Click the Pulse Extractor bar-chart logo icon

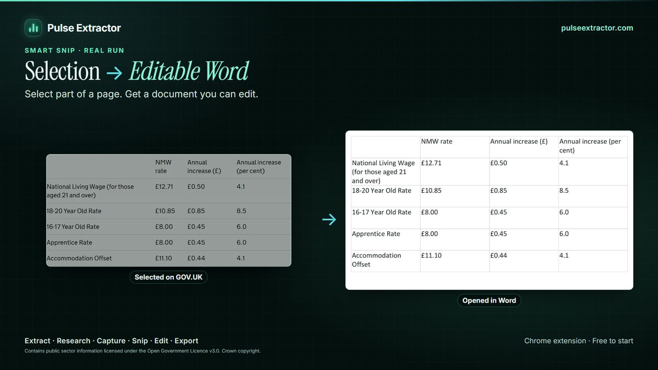[x=33, y=28]
